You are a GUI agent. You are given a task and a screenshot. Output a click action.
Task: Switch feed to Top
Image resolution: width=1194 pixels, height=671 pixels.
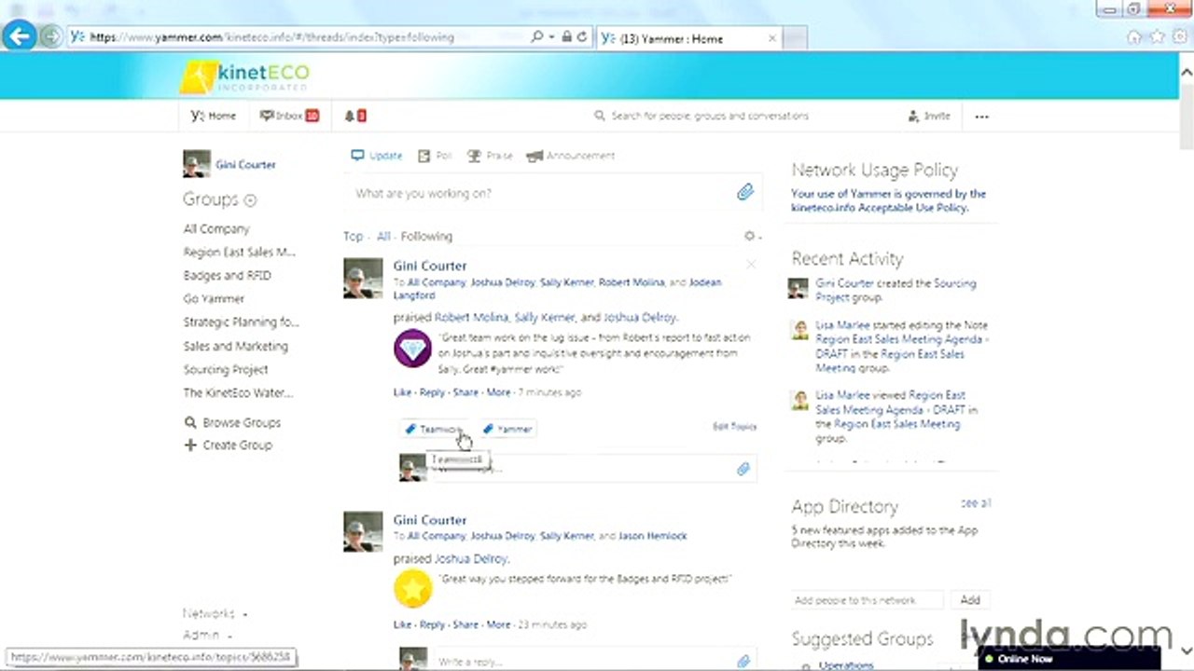click(x=353, y=237)
